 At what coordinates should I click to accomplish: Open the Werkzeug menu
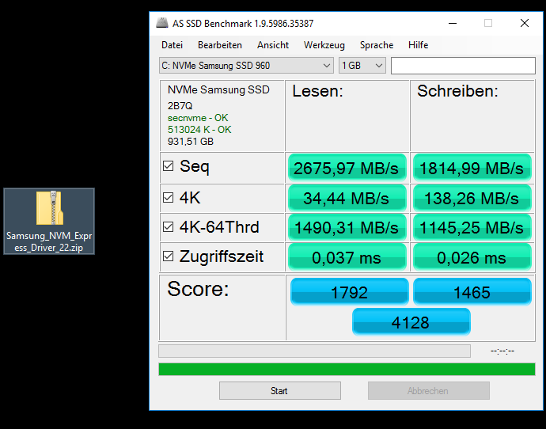tap(324, 45)
